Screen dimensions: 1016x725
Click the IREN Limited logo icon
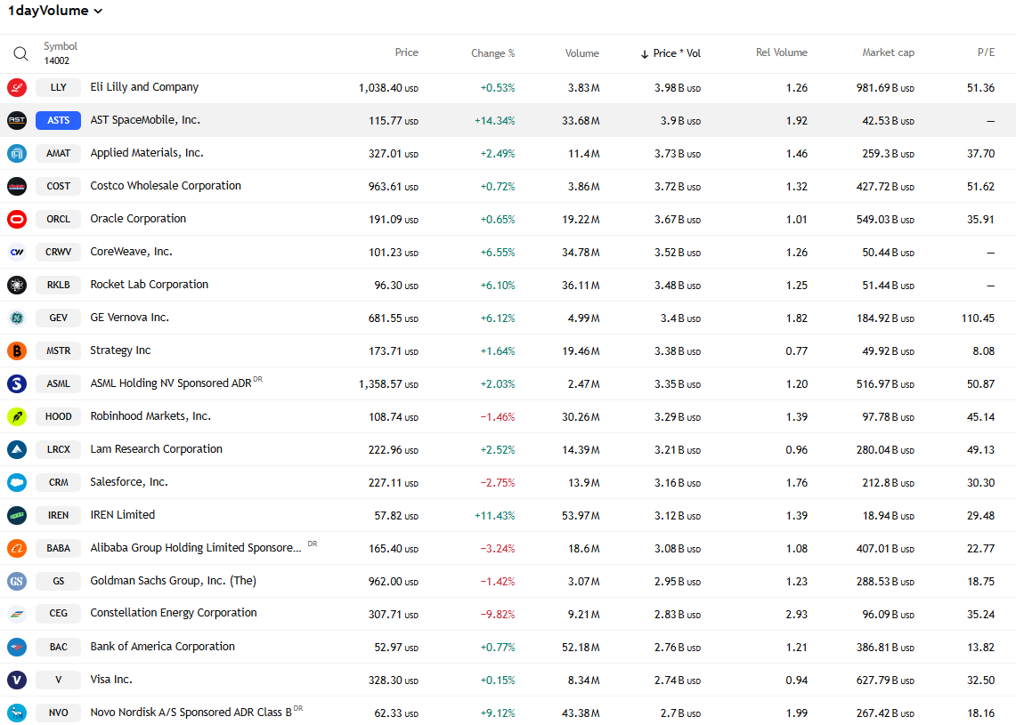pos(17,515)
